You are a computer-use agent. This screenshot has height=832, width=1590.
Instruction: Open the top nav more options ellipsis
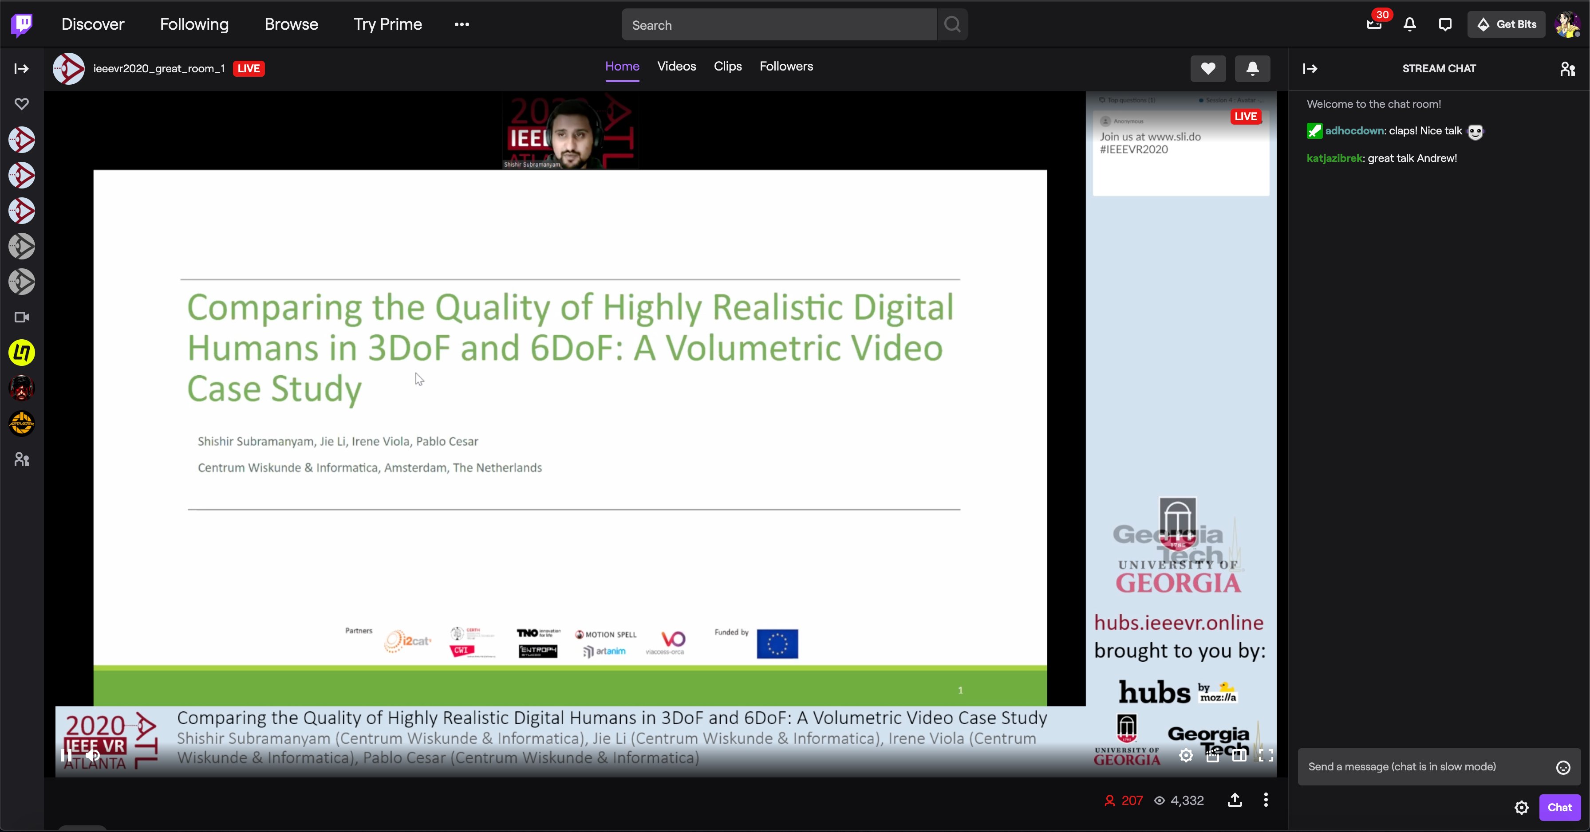(x=462, y=25)
